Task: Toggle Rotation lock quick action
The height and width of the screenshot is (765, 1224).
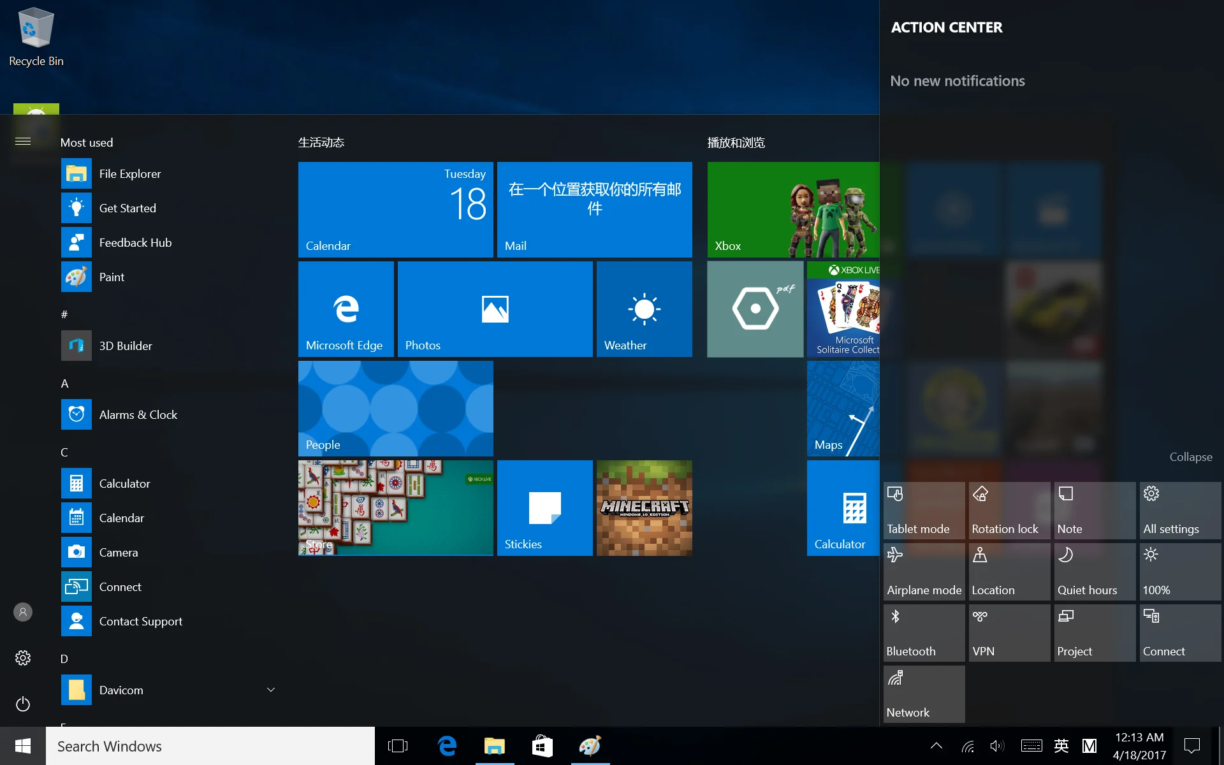Action: click(x=1009, y=511)
